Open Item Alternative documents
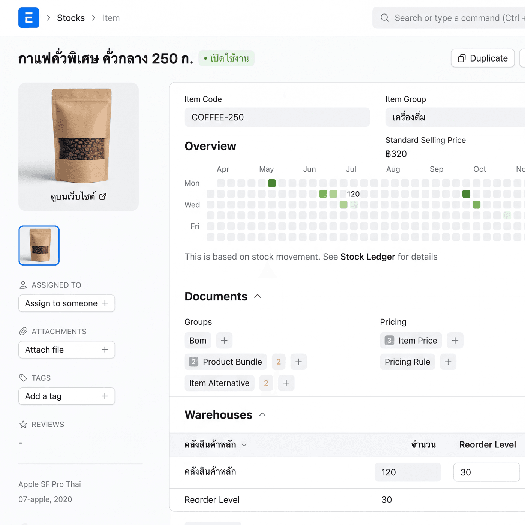 pyautogui.click(x=219, y=383)
